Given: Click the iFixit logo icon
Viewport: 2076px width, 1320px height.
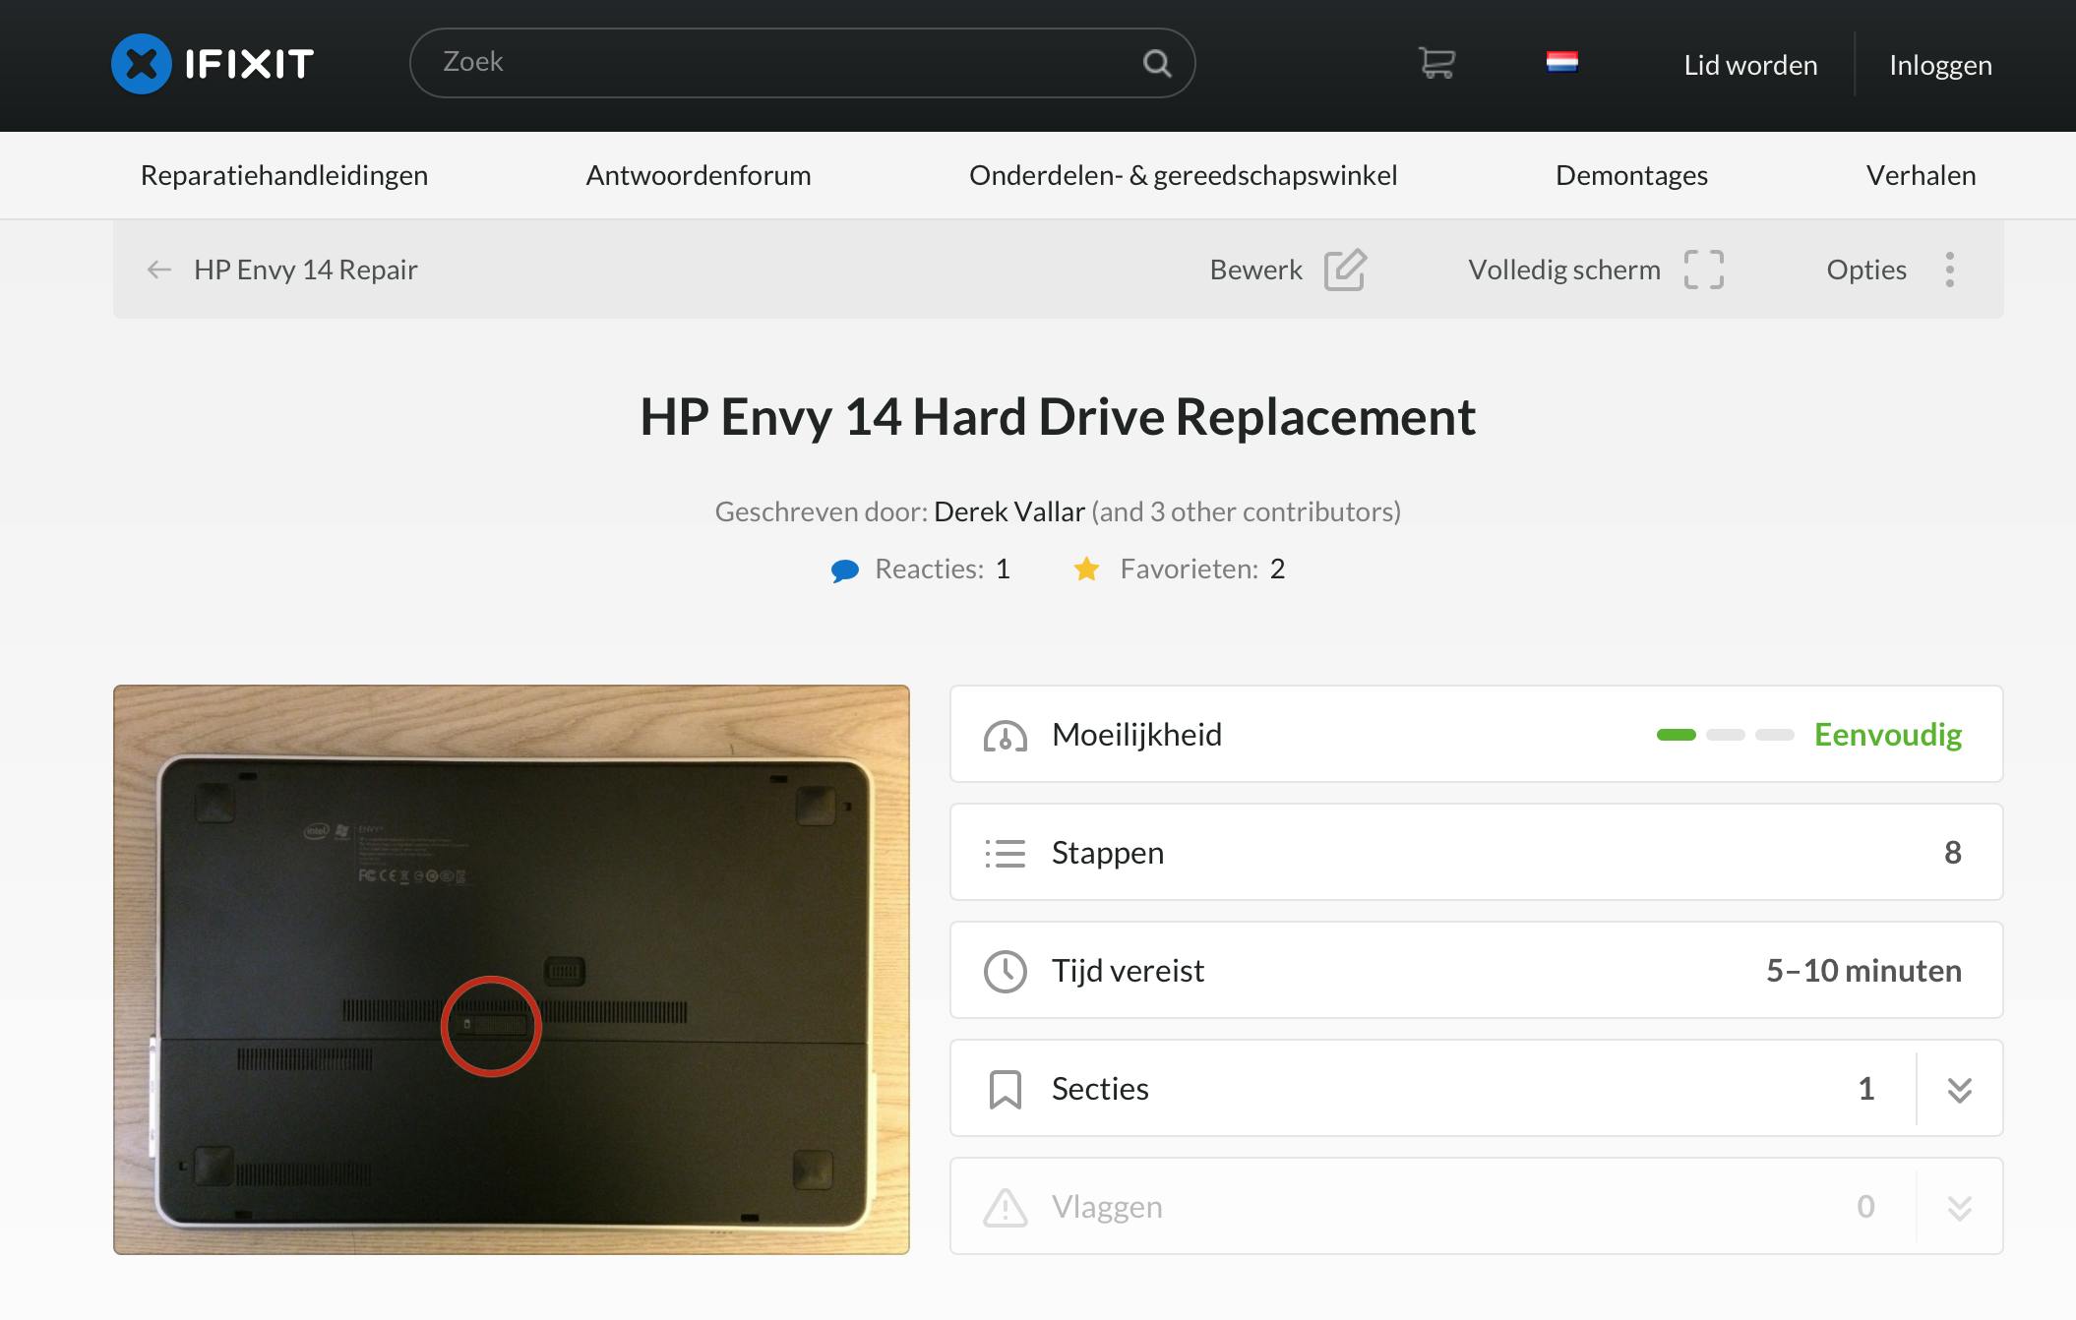Looking at the screenshot, I should 142,64.
